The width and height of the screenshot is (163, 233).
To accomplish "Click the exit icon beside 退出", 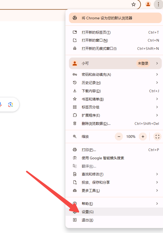I will coord(75,220).
